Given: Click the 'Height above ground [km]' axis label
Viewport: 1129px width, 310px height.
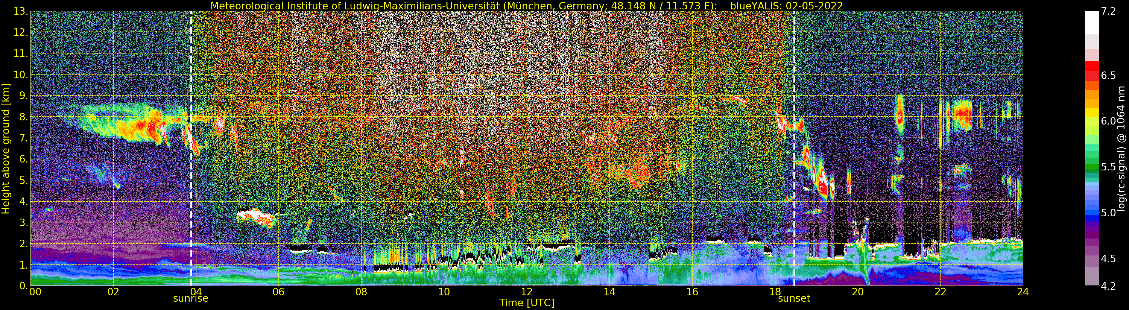Looking at the screenshot, I should point(6,148).
